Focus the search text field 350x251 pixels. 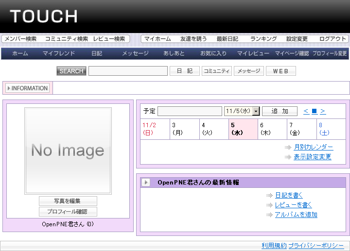(x=128, y=71)
